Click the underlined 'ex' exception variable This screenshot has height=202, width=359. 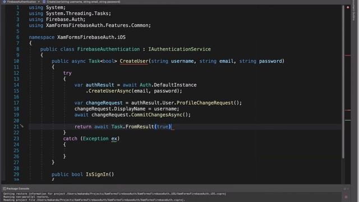pos(114,139)
